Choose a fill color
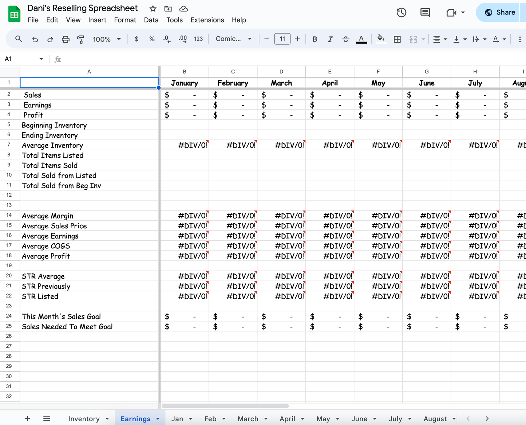The image size is (526, 425). pyautogui.click(x=381, y=39)
